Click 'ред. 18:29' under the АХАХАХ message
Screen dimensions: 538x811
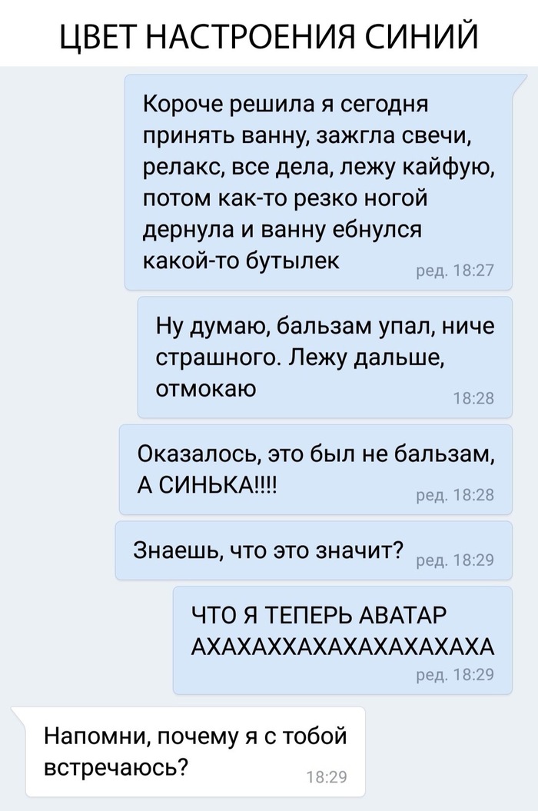(x=455, y=674)
